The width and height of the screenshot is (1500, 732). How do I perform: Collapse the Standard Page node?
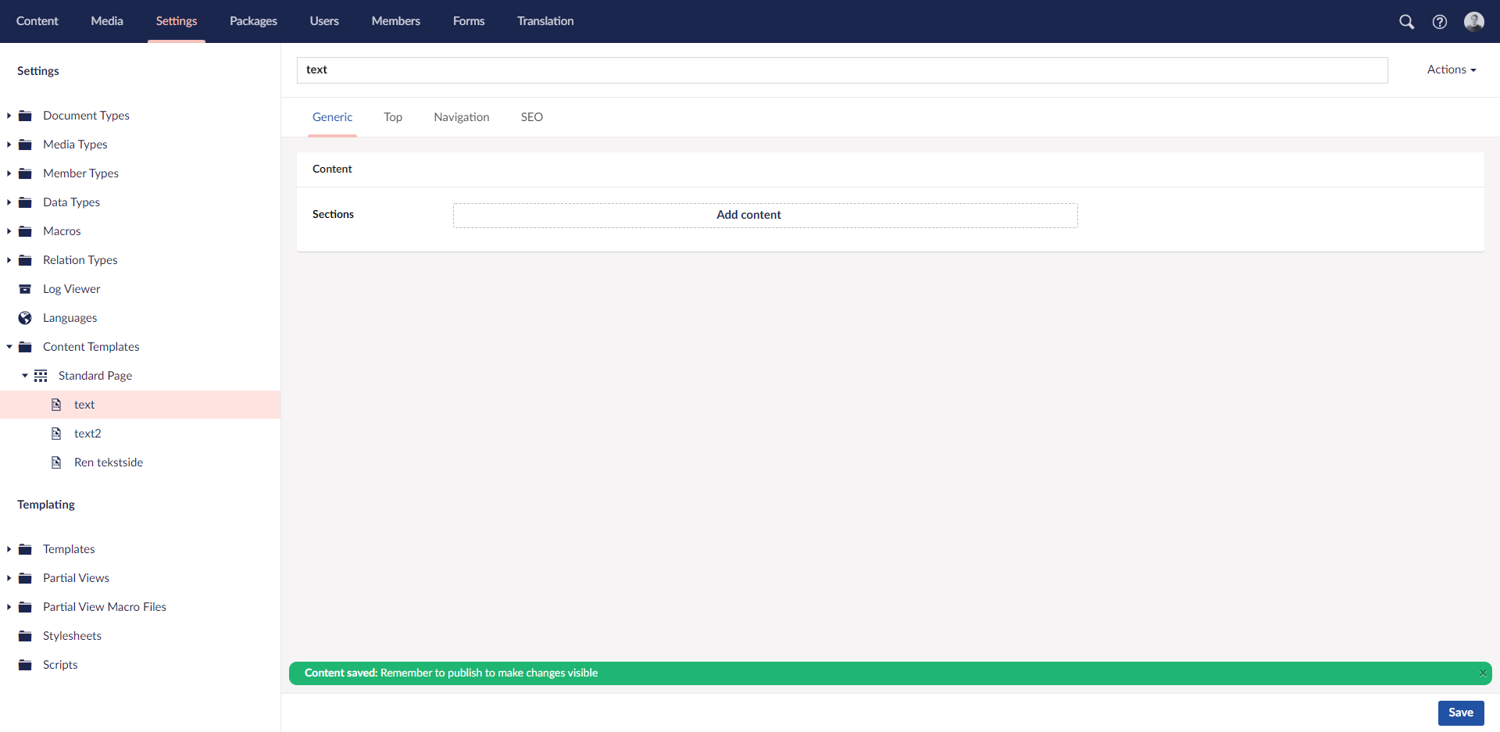24,376
